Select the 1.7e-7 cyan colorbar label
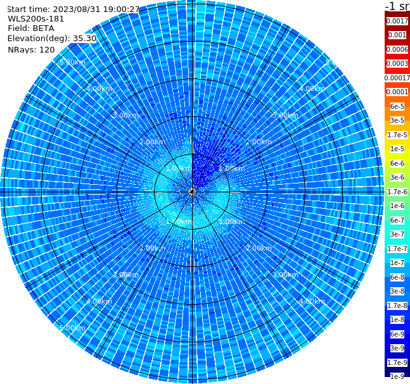Viewport: 410px width, 384px height. click(397, 249)
